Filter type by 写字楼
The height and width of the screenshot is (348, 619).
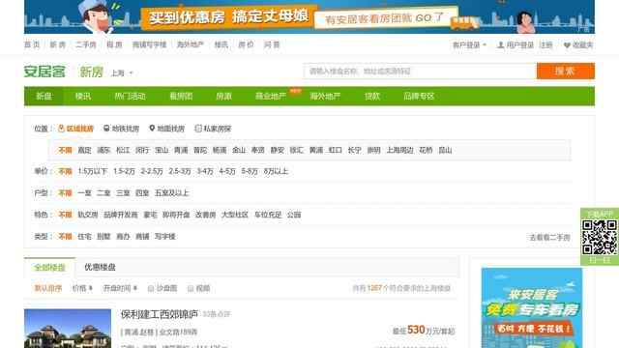point(165,236)
